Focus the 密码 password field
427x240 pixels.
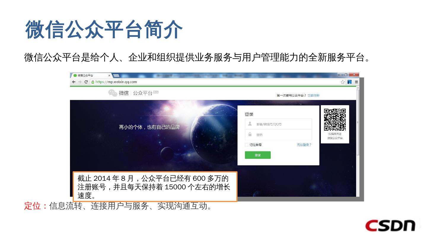coord(278,135)
